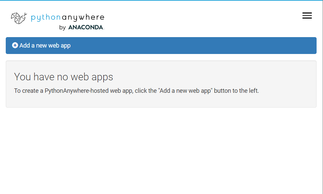Viewport: 323px width, 194px height.
Task: Click the text starting 'To create a PythonAnywhere-hosted'
Action: tap(136, 91)
